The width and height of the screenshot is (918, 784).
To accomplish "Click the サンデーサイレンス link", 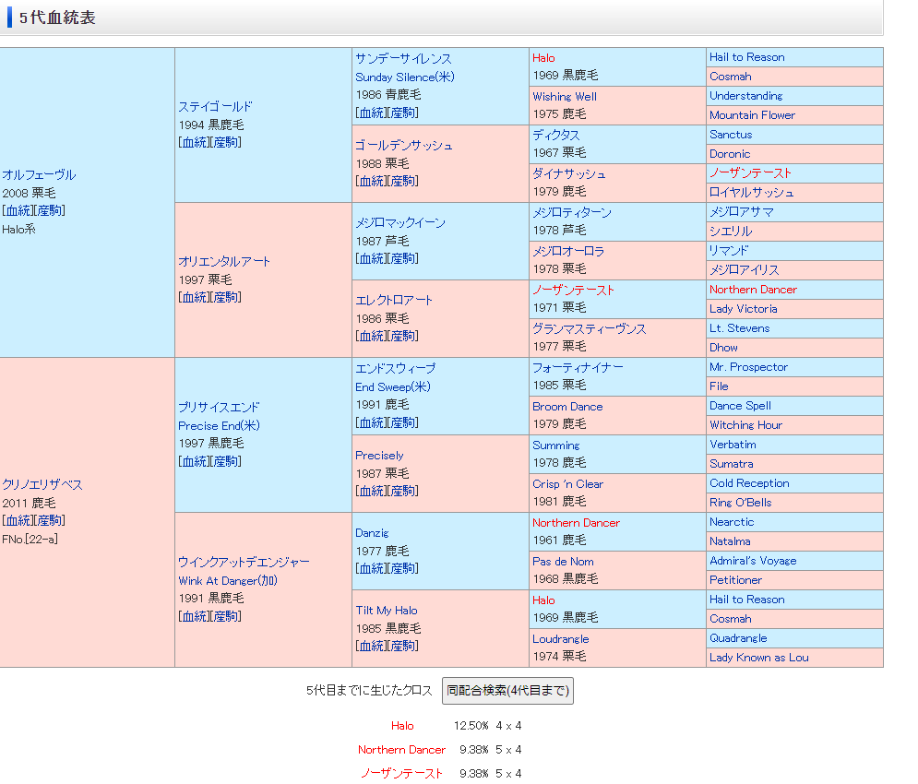I will click(403, 58).
